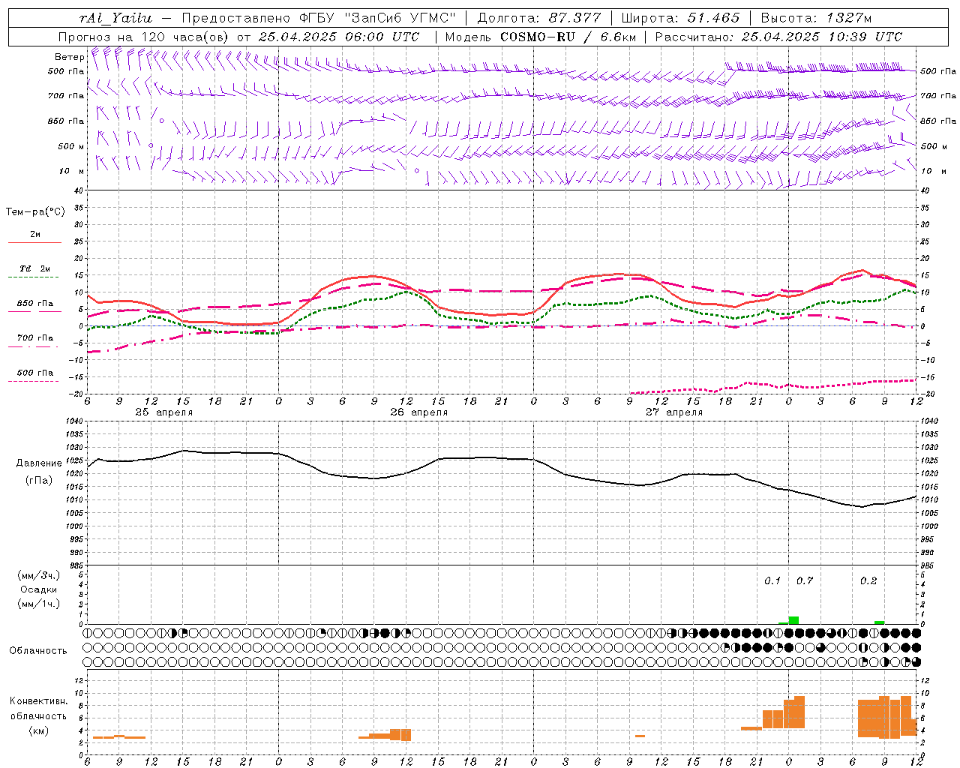This screenshot has width=960, height=768.
Task: Click the Тем-ра(°C) temperature panel title
Action: pos(35,212)
